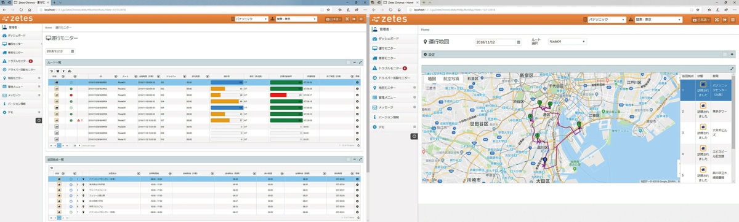Click the dark blue marker on map
The height and width of the screenshot is (222, 739).
tap(544, 161)
